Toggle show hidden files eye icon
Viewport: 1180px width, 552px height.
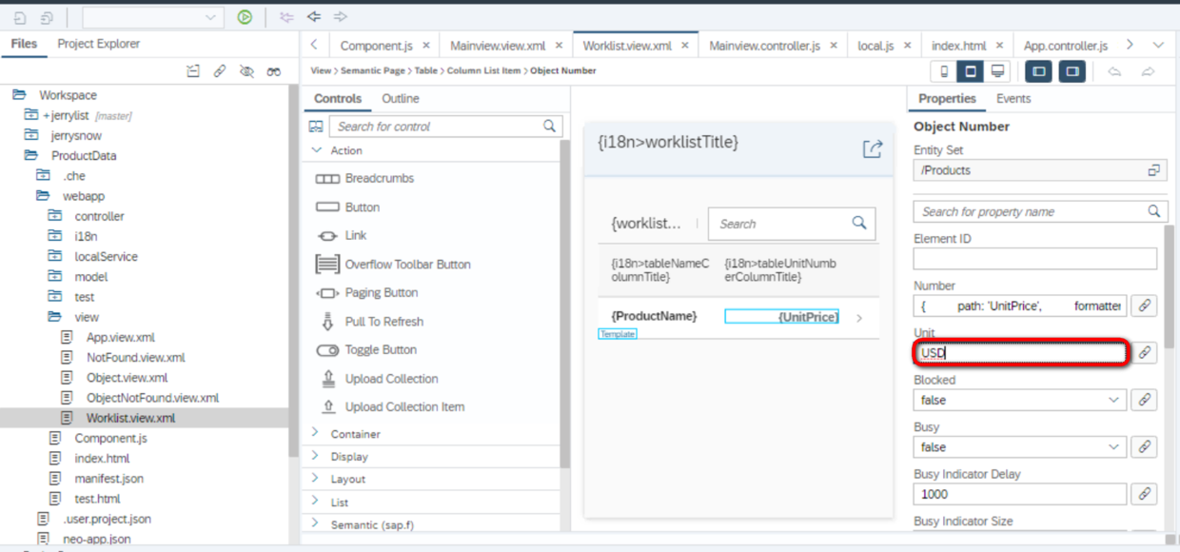(x=246, y=71)
